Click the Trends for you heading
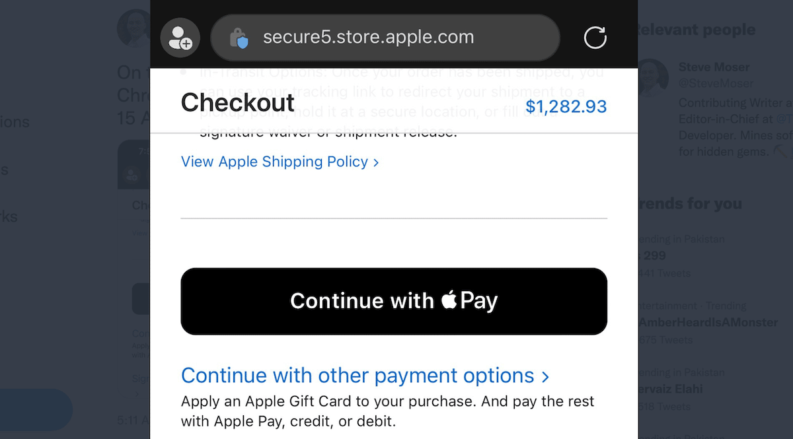Screen dimensions: 793x439 click(x=689, y=204)
